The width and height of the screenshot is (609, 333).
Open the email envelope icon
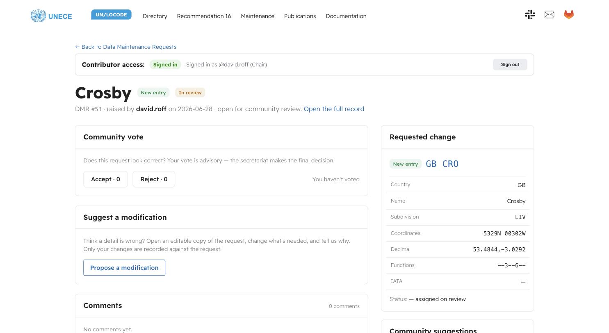click(x=549, y=15)
